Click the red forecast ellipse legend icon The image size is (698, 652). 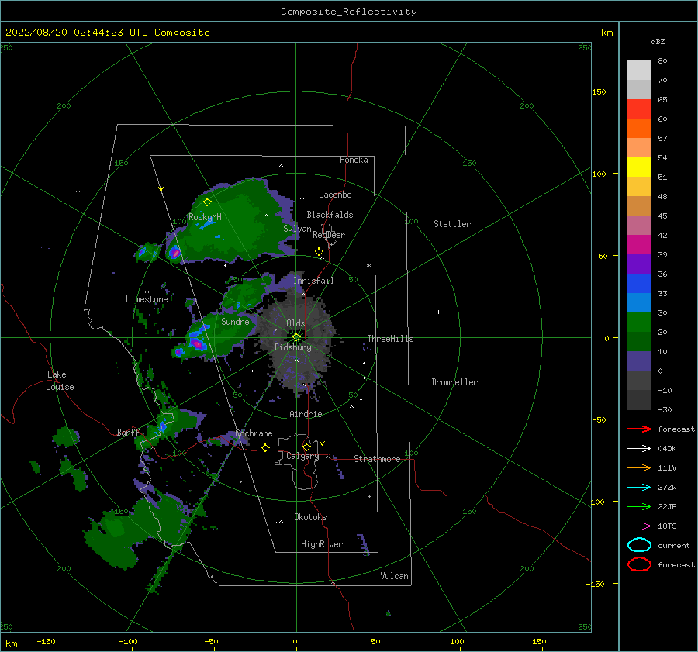pyautogui.click(x=639, y=564)
